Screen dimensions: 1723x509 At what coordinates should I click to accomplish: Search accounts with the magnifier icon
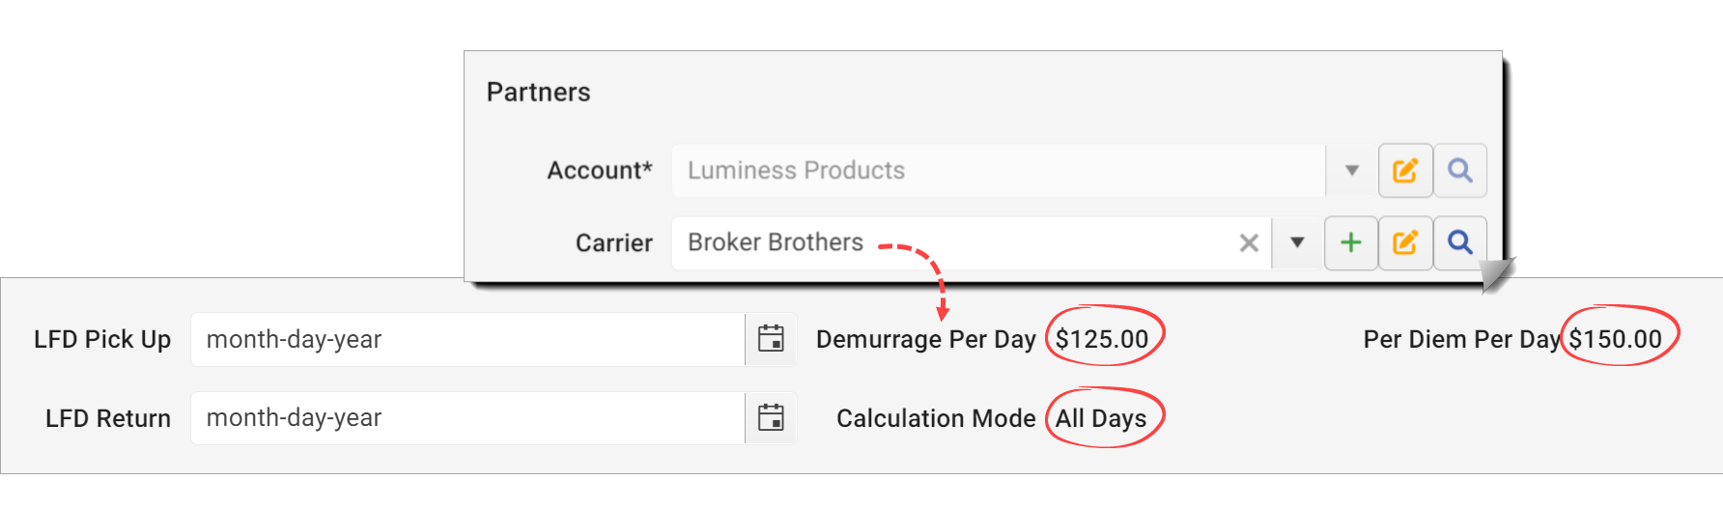[x=1460, y=170]
